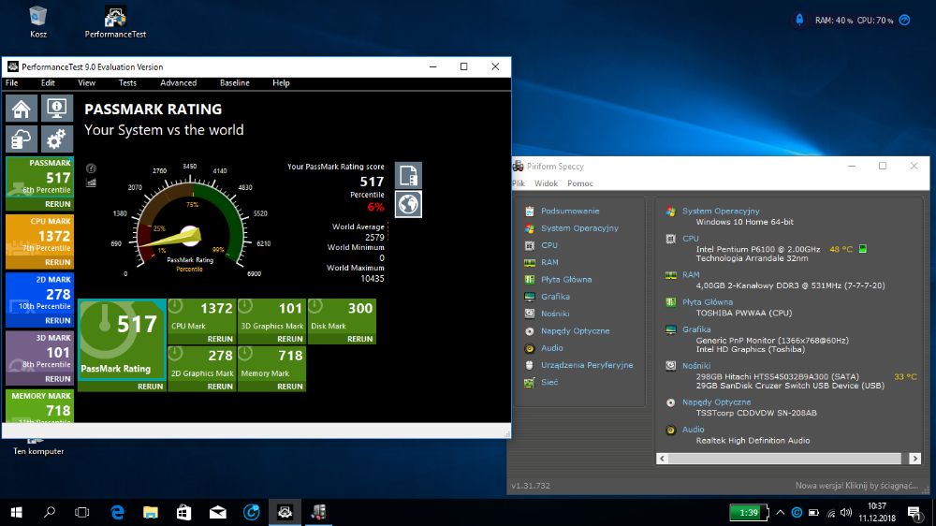Click the small gauge view icon beside dial
The image size is (936, 526).
pyautogui.click(x=91, y=168)
